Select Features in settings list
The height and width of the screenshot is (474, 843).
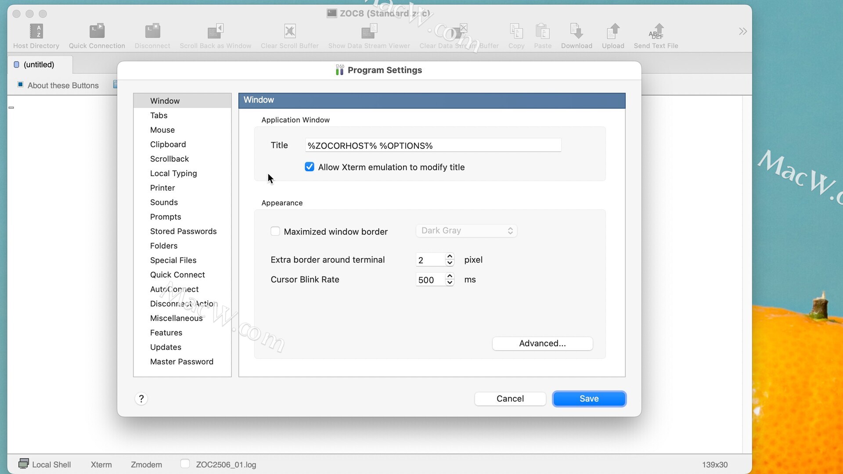click(182, 332)
